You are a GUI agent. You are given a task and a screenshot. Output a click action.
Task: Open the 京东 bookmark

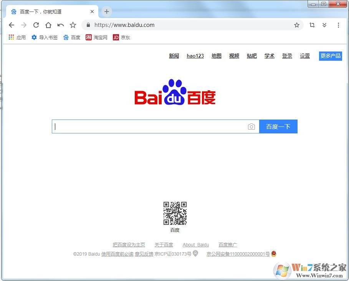coord(121,37)
